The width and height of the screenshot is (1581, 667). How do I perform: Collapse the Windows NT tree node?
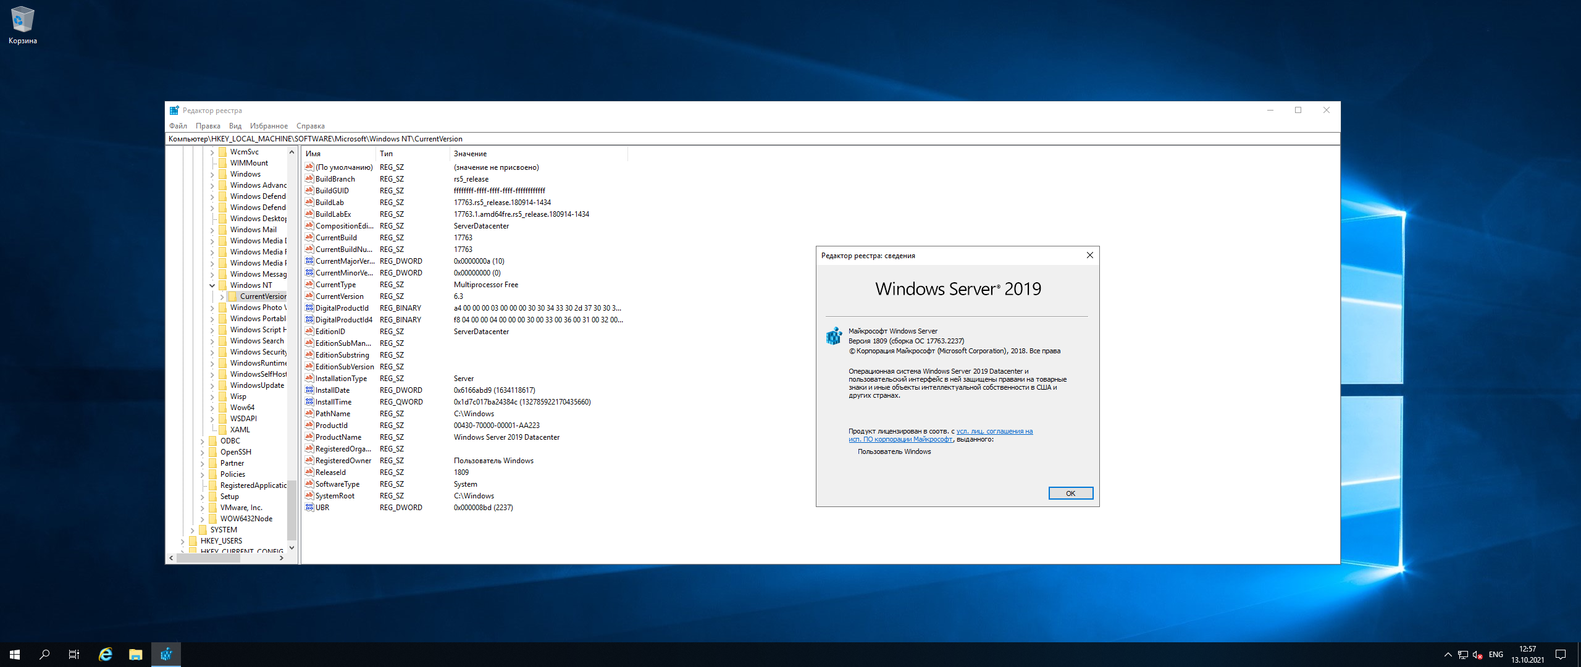(x=212, y=285)
